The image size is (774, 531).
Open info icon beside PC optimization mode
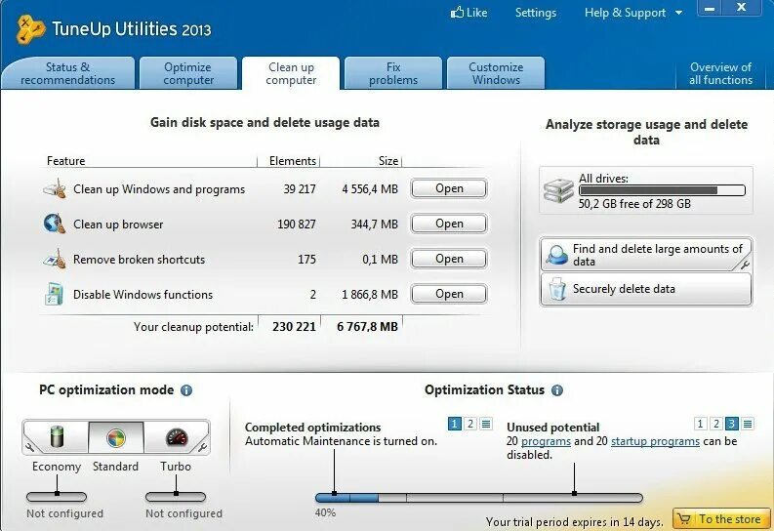[186, 390]
